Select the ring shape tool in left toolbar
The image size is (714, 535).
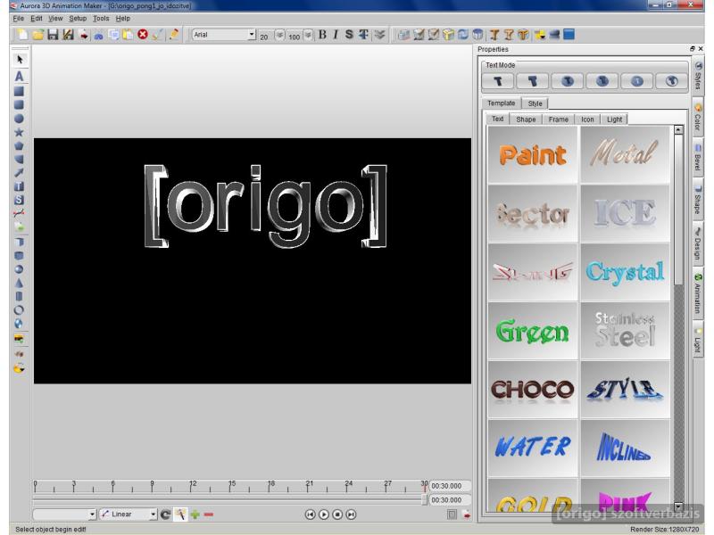click(19, 310)
